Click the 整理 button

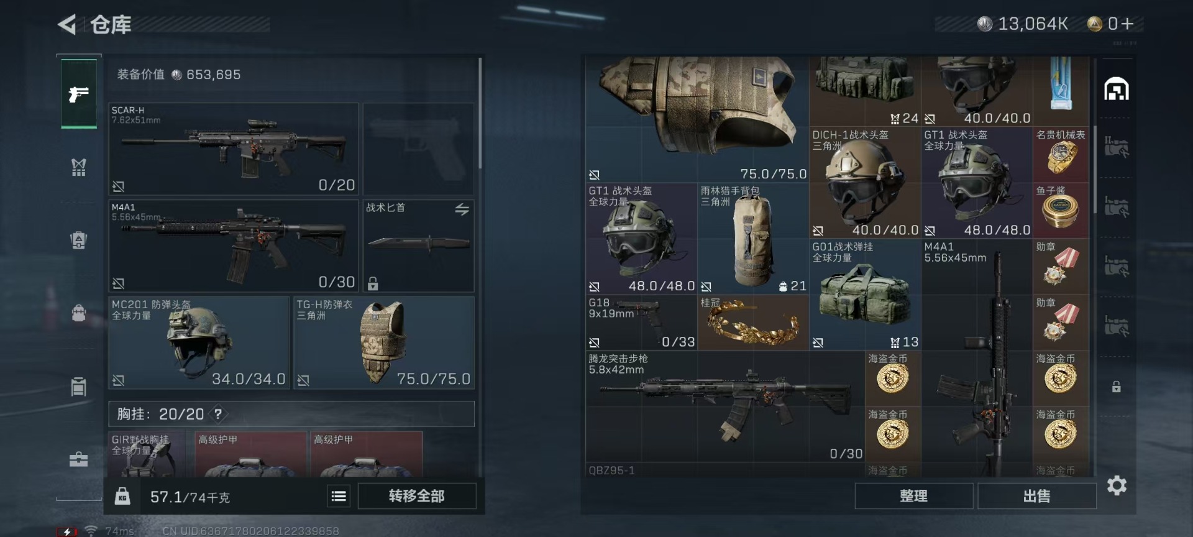pyautogui.click(x=913, y=496)
